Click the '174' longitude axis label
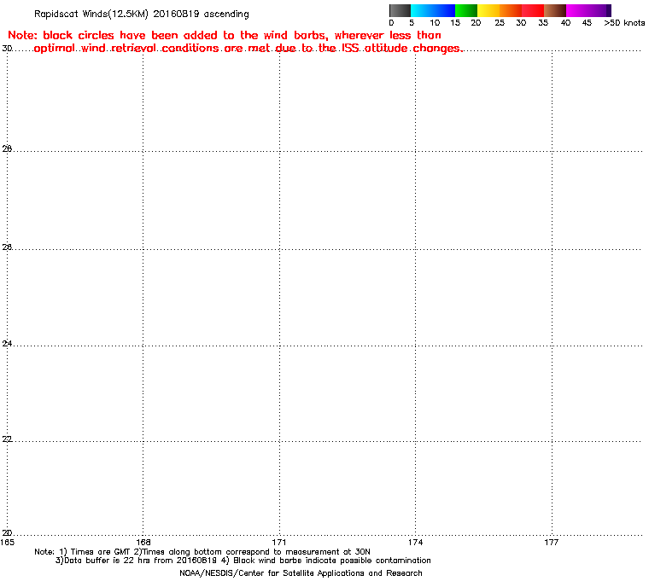Screen dimensions: 649x587 coord(416,543)
